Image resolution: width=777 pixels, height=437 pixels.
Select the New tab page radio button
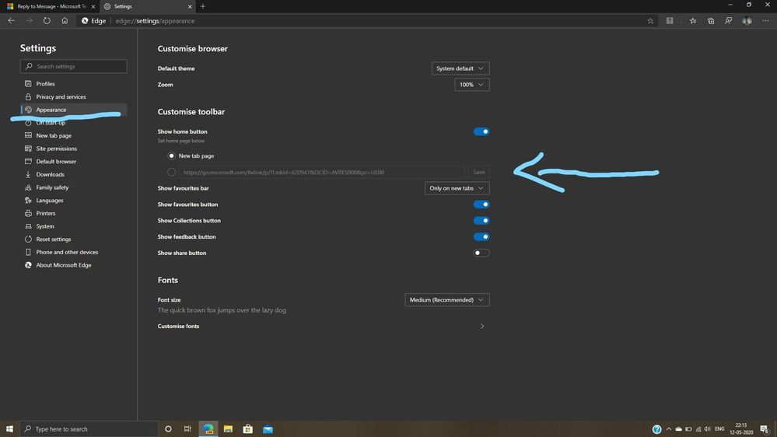(x=171, y=156)
